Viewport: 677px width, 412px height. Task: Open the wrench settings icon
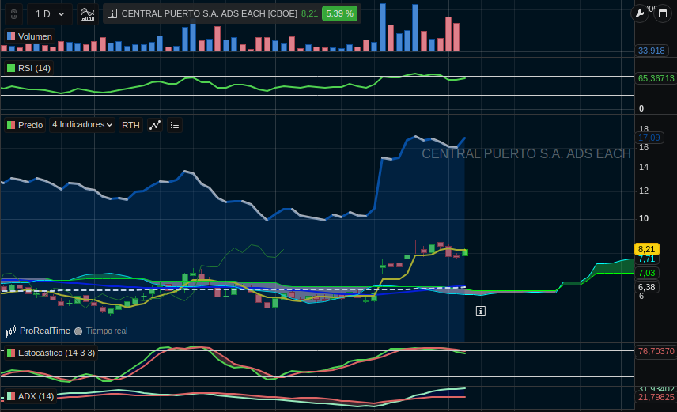640,13
